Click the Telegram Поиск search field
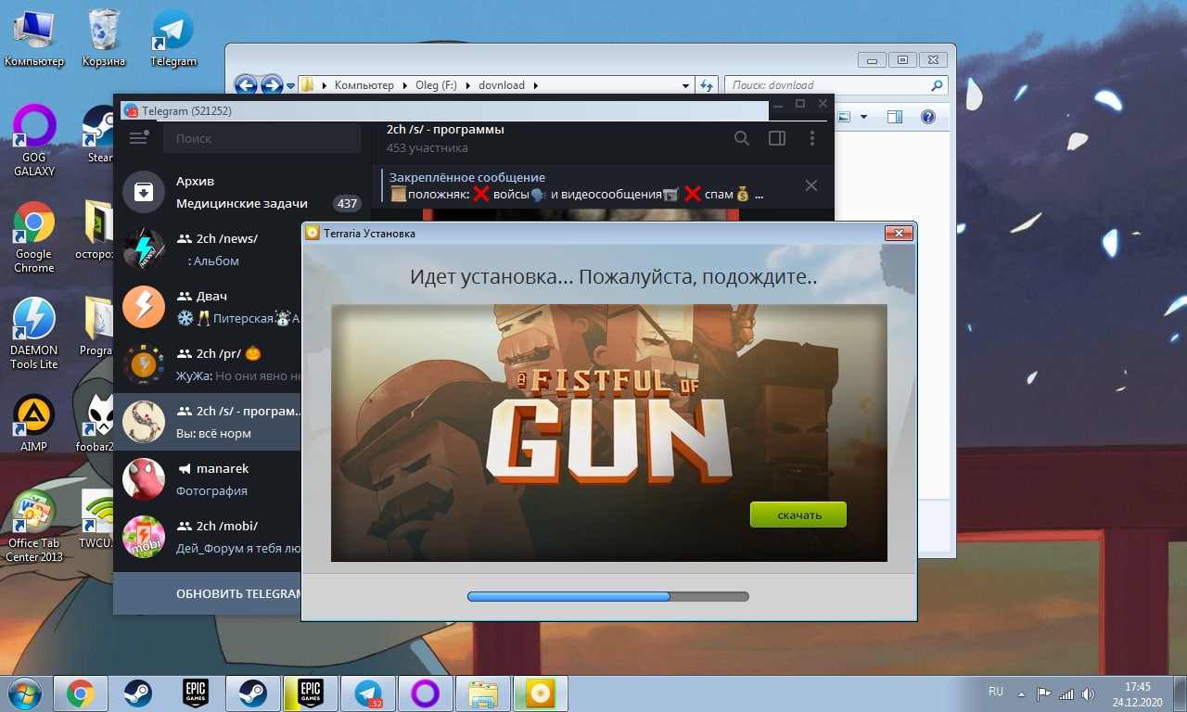Screen dimensions: 1187x712 262,138
